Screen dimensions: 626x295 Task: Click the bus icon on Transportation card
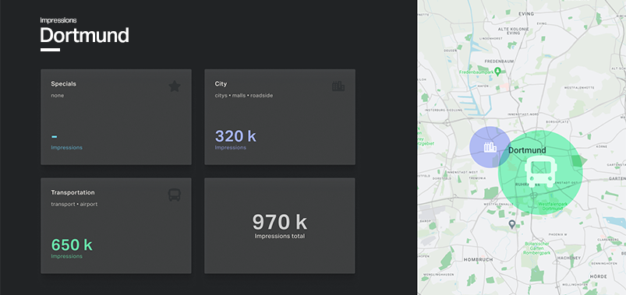(x=175, y=195)
